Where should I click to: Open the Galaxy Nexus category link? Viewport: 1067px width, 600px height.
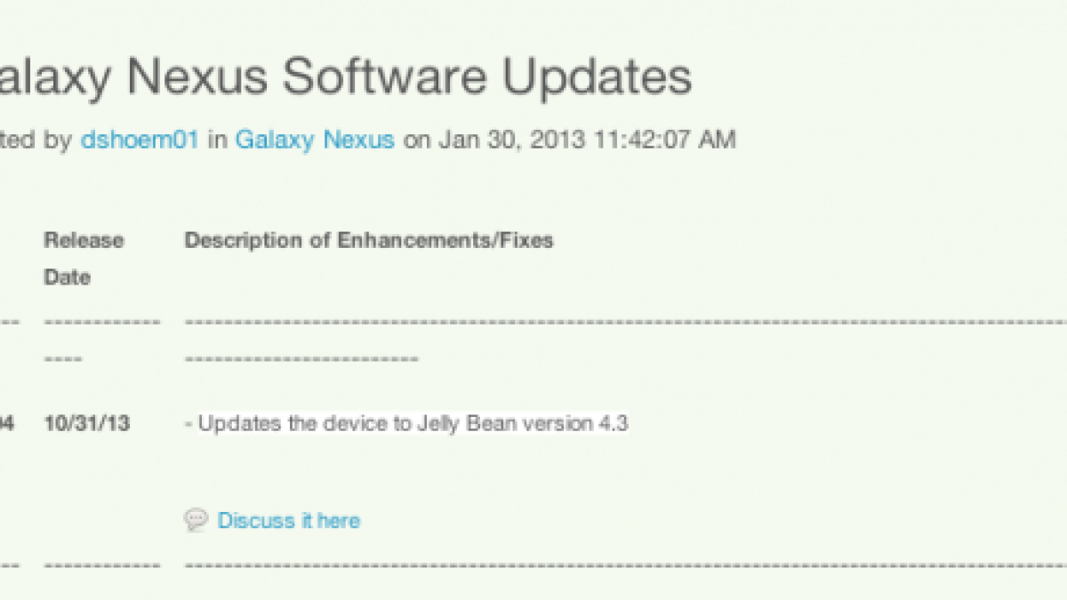(315, 140)
